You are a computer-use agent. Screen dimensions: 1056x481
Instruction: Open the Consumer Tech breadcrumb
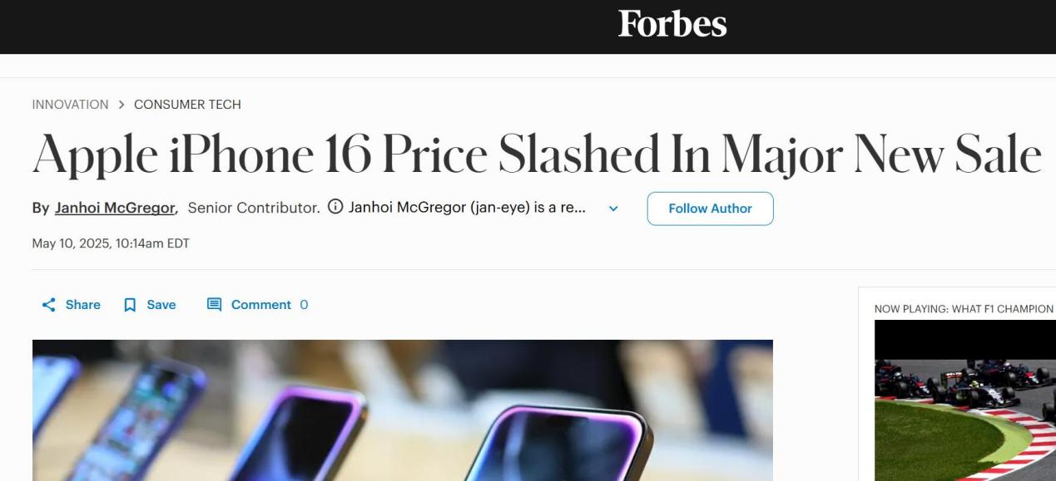pyautogui.click(x=187, y=105)
